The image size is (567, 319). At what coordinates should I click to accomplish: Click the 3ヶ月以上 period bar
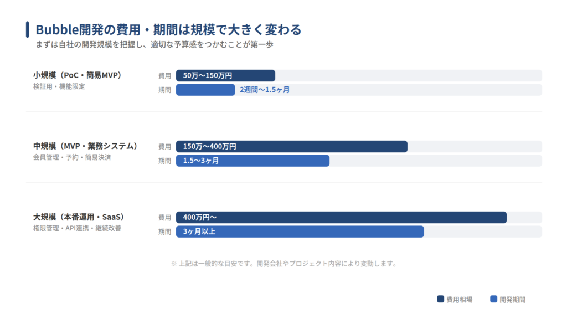pyautogui.click(x=300, y=231)
